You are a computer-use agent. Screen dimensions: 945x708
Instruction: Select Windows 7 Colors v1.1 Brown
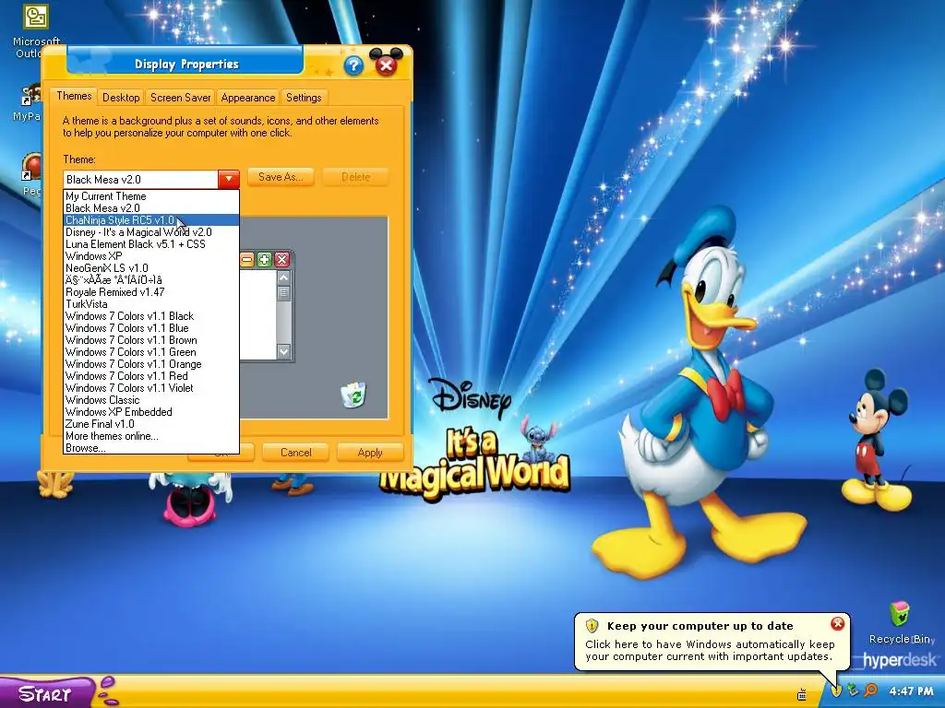tap(151, 340)
